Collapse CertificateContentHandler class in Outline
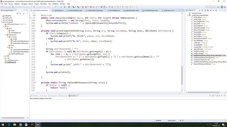The width and height of the screenshot is (227, 127). click(x=187, y=15)
